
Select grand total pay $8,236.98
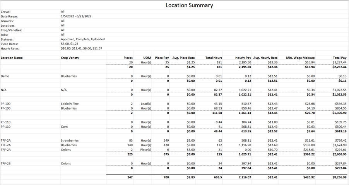[x=340, y=177]
